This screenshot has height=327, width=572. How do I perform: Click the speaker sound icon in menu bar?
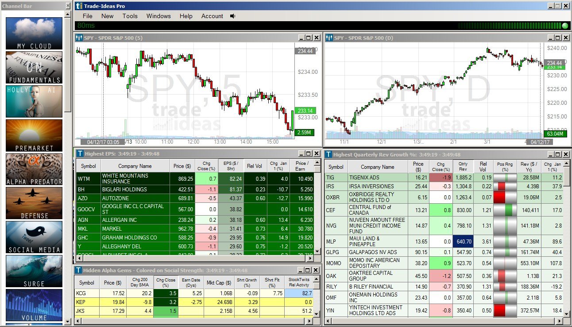coord(232,16)
